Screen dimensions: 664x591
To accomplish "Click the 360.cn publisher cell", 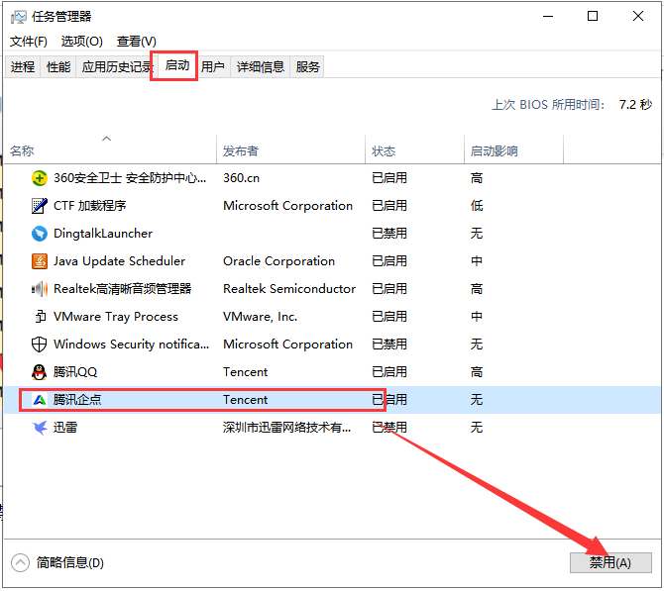I will tap(241, 178).
